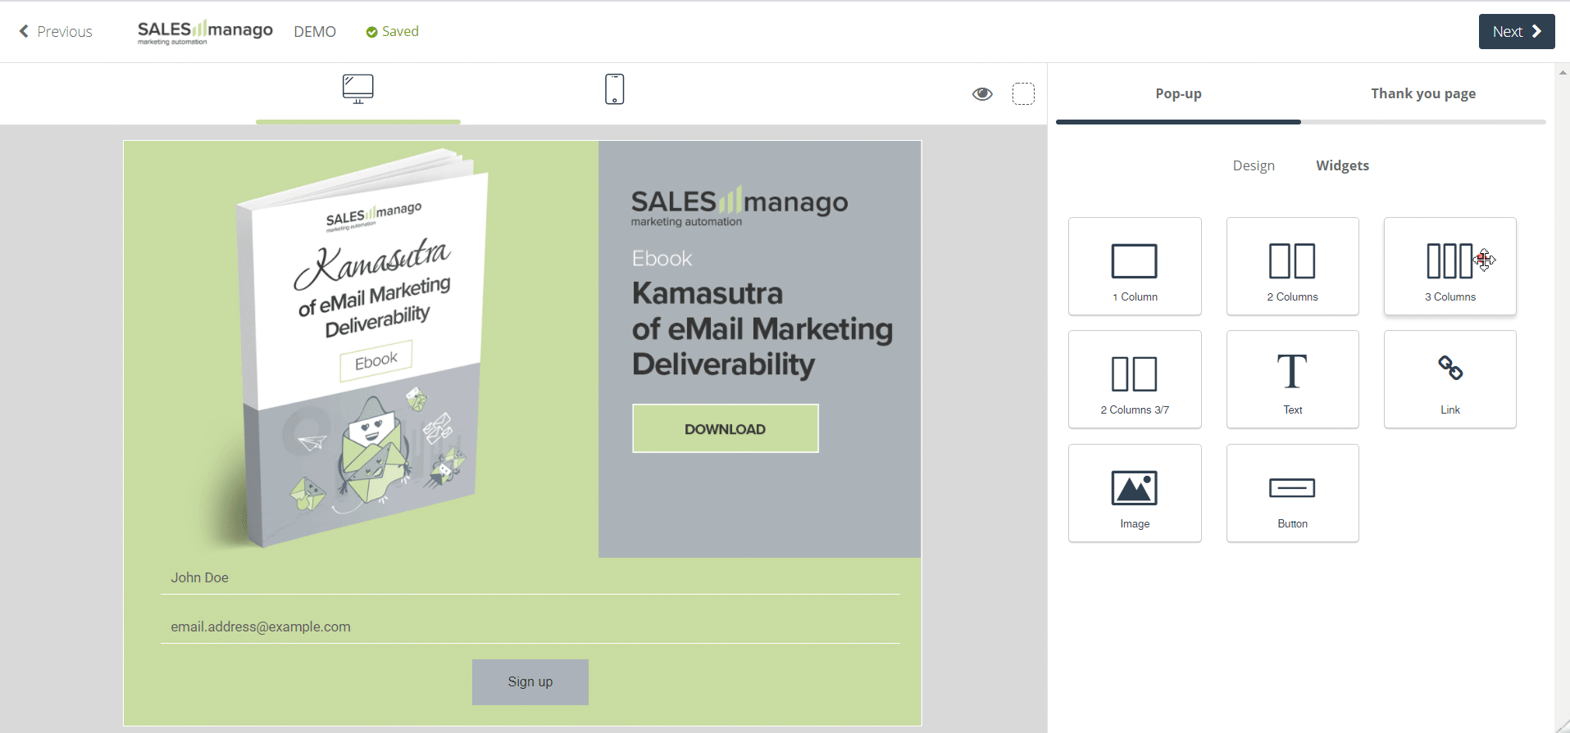1570x733 pixels.
Task: Select the 1 Column widget
Action: pos(1135,266)
